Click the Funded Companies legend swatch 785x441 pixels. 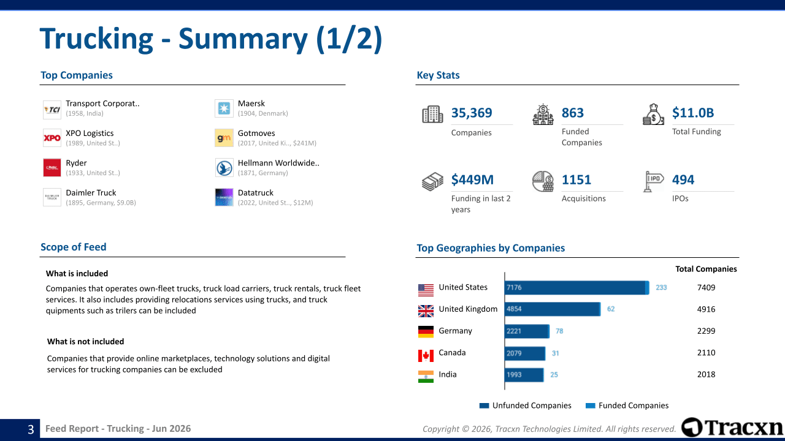pyautogui.click(x=591, y=405)
